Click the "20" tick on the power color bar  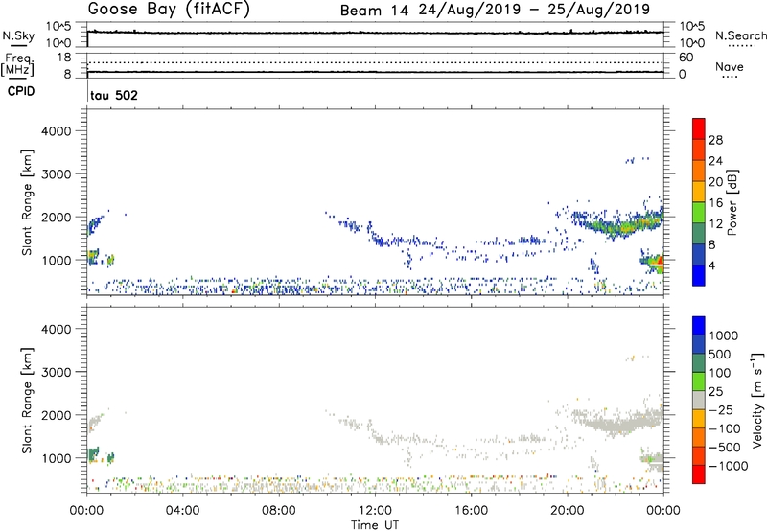[715, 182]
